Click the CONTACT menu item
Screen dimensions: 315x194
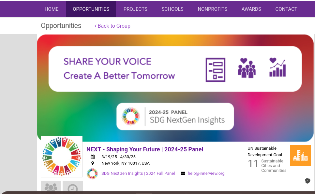[286, 9]
